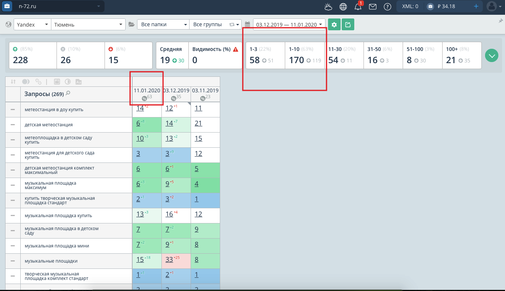Open the 03.12.2019 — 11.01.2020 date range dropdown

point(289,25)
